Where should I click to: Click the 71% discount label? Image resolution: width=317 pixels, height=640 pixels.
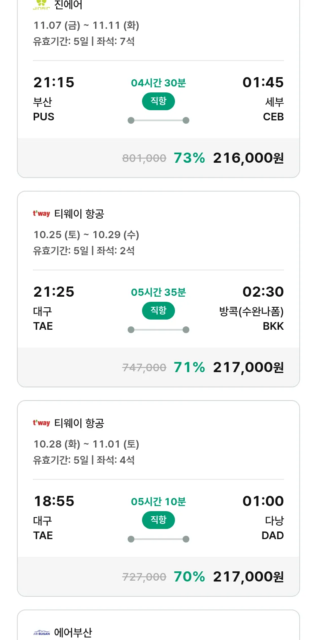pos(189,367)
